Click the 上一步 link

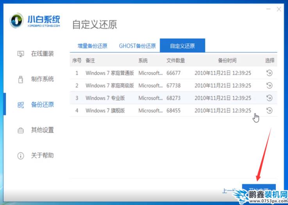coord(229,191)
